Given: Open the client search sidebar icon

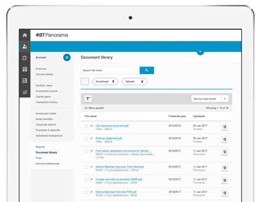Looking at the screenshot, I should pyautogui.click(x=25, y=47).
